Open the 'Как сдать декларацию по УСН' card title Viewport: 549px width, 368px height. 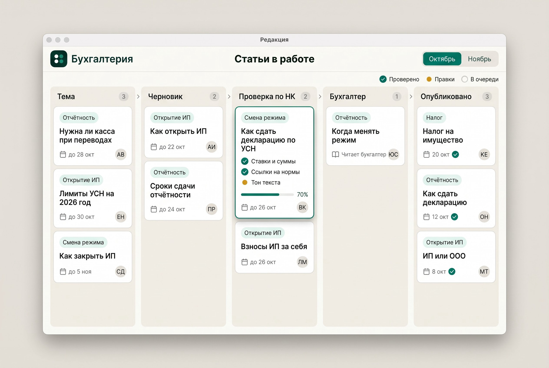click(268, 140)
